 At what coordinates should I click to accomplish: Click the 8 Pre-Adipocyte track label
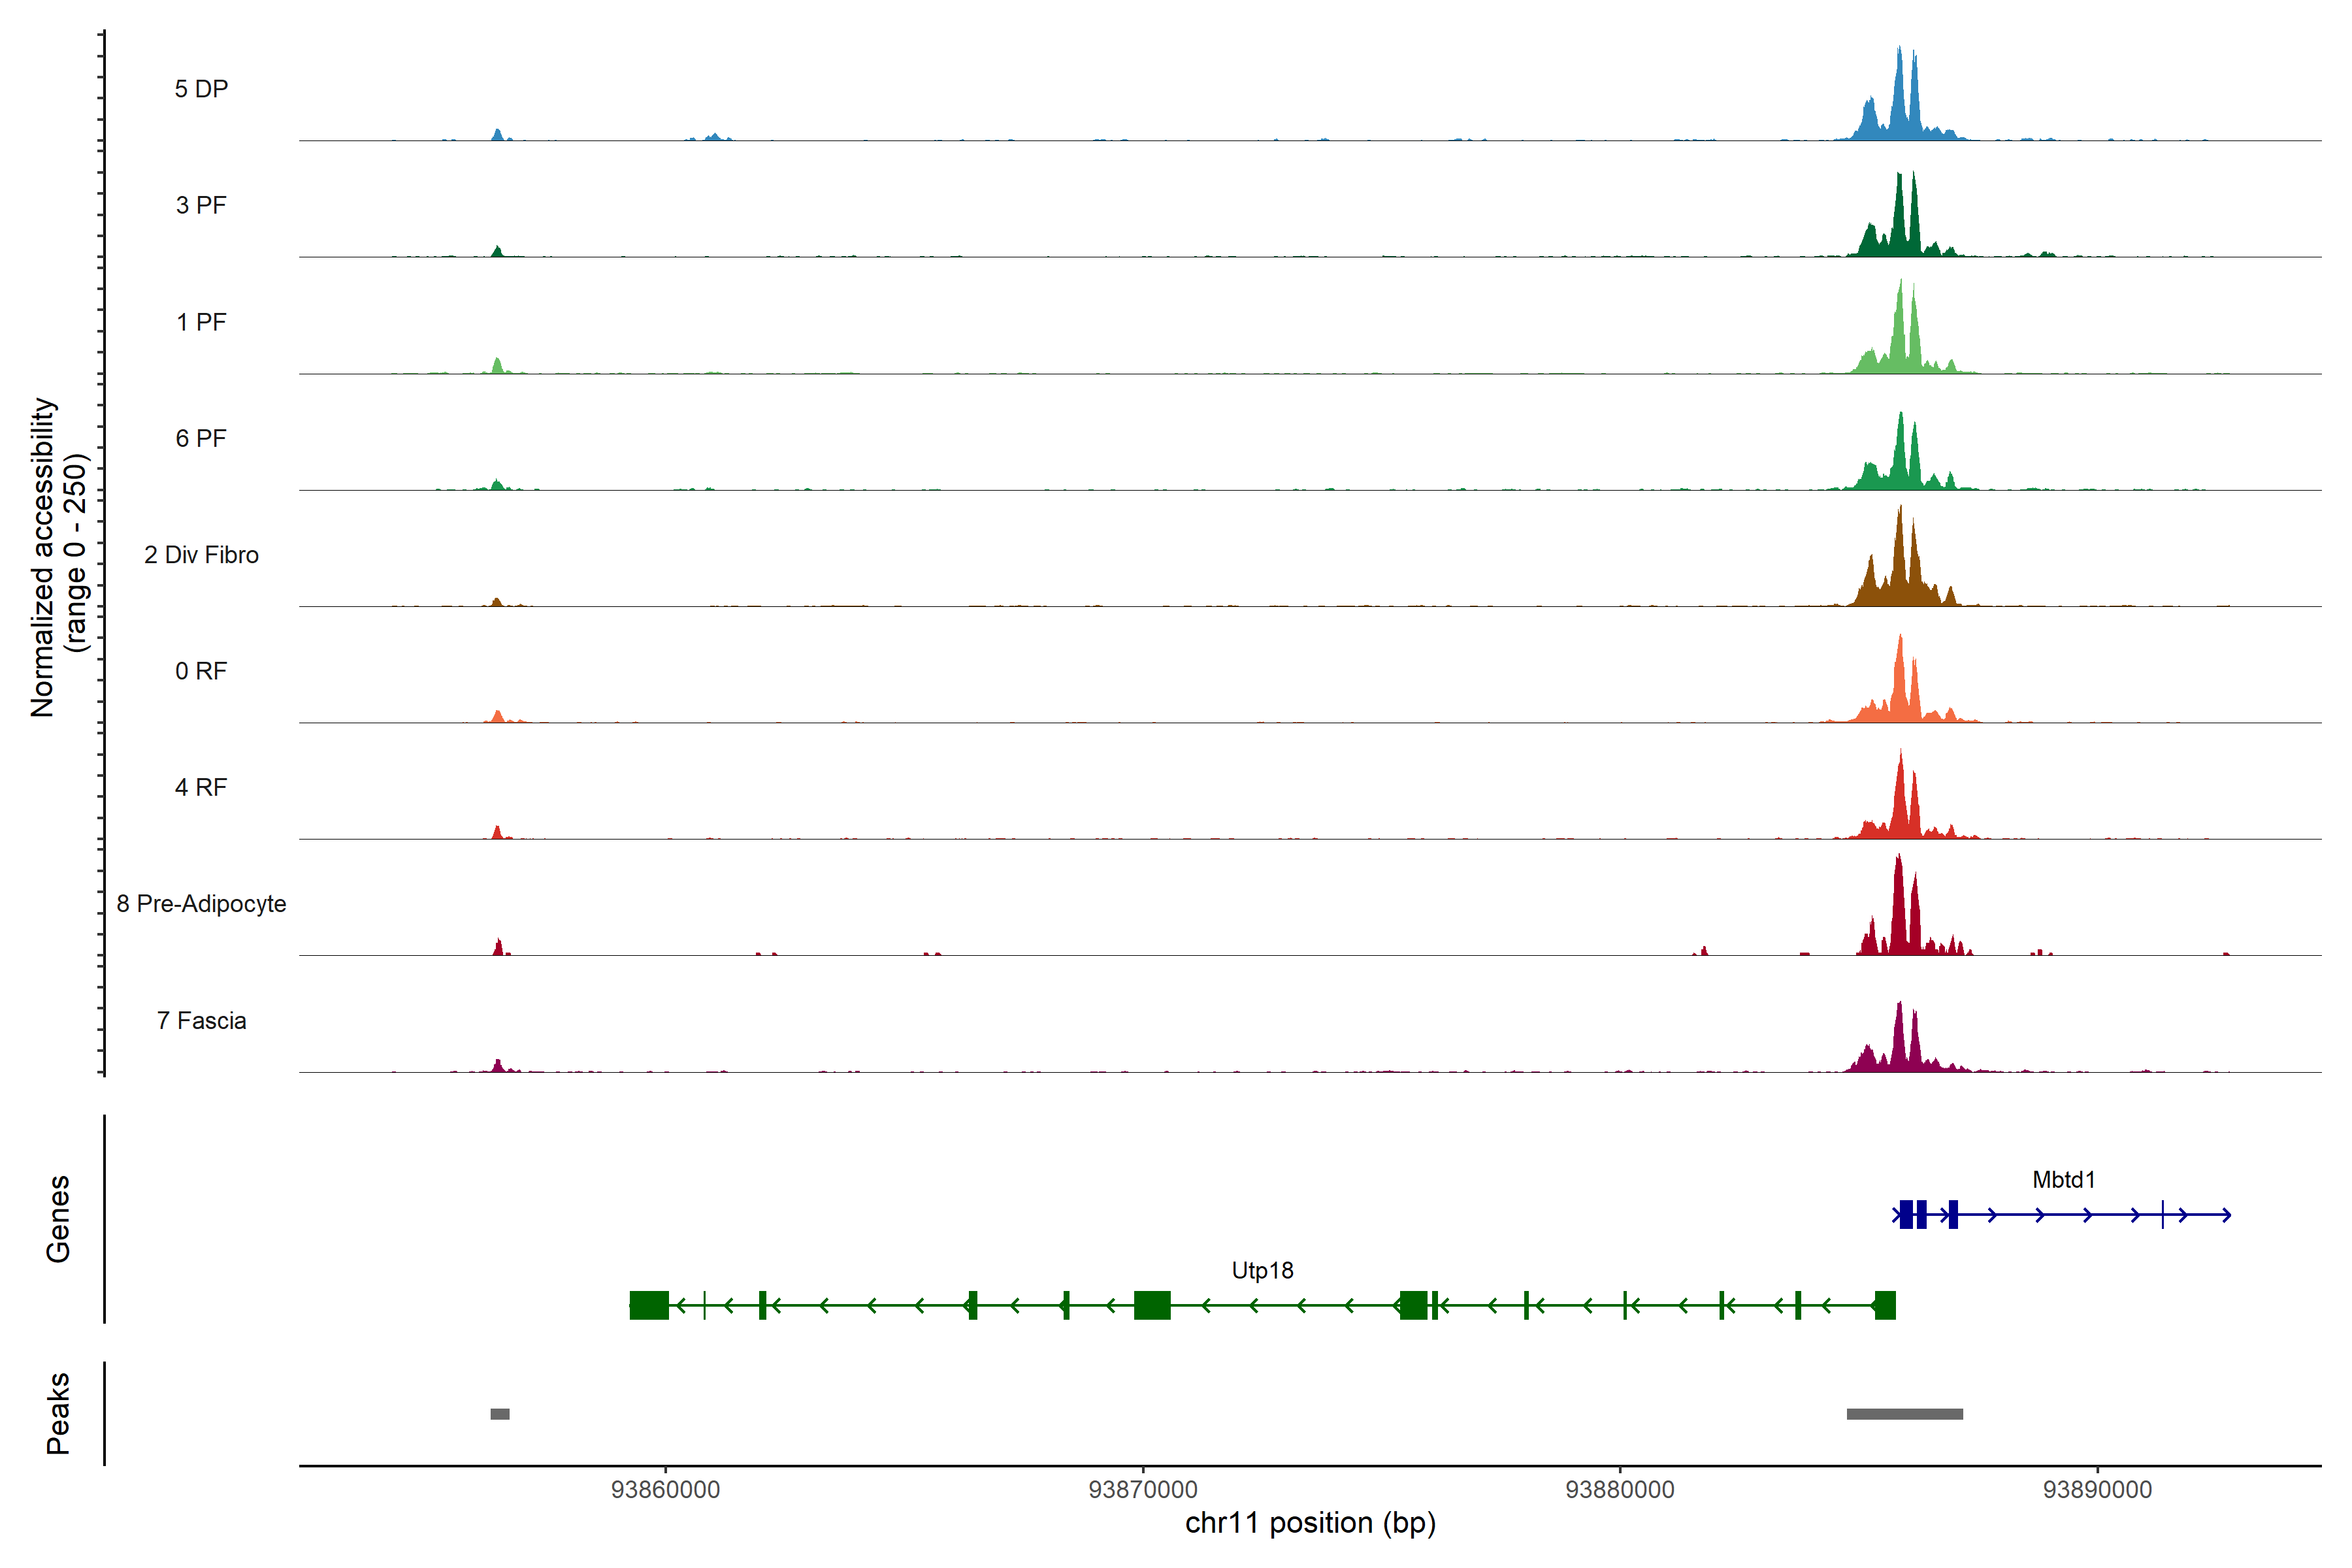201,904
